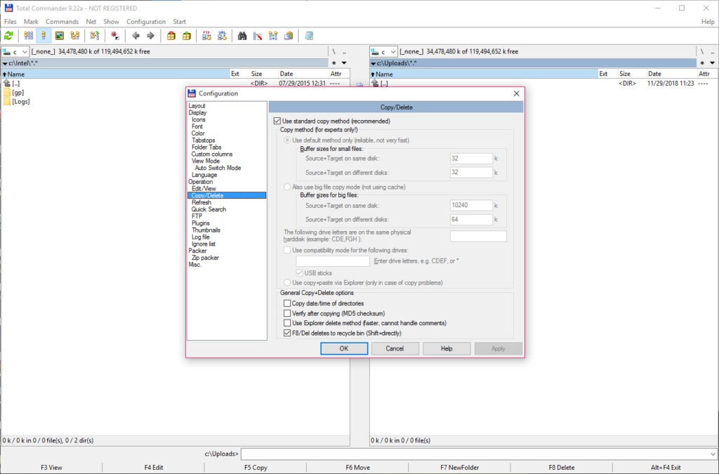The image size is (719, 474).
Task: Click the Help button in Configuration dialog
Action: [447, 348]
